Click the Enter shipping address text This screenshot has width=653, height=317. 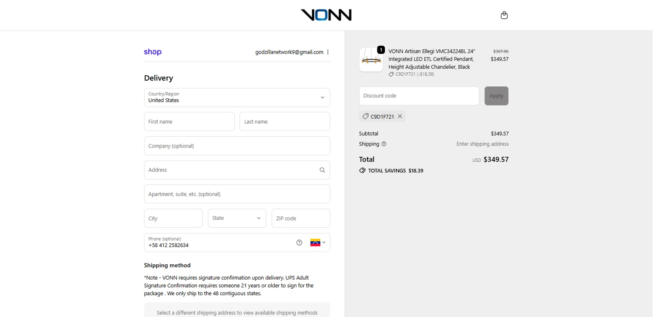coord(482,144)
